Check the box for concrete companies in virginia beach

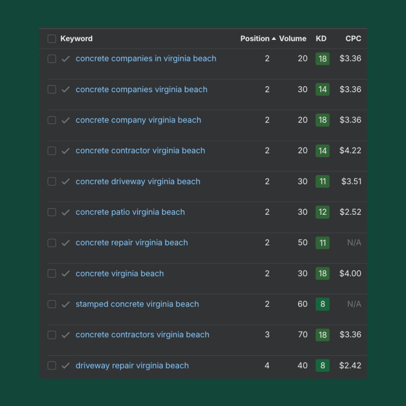(52, 59)
